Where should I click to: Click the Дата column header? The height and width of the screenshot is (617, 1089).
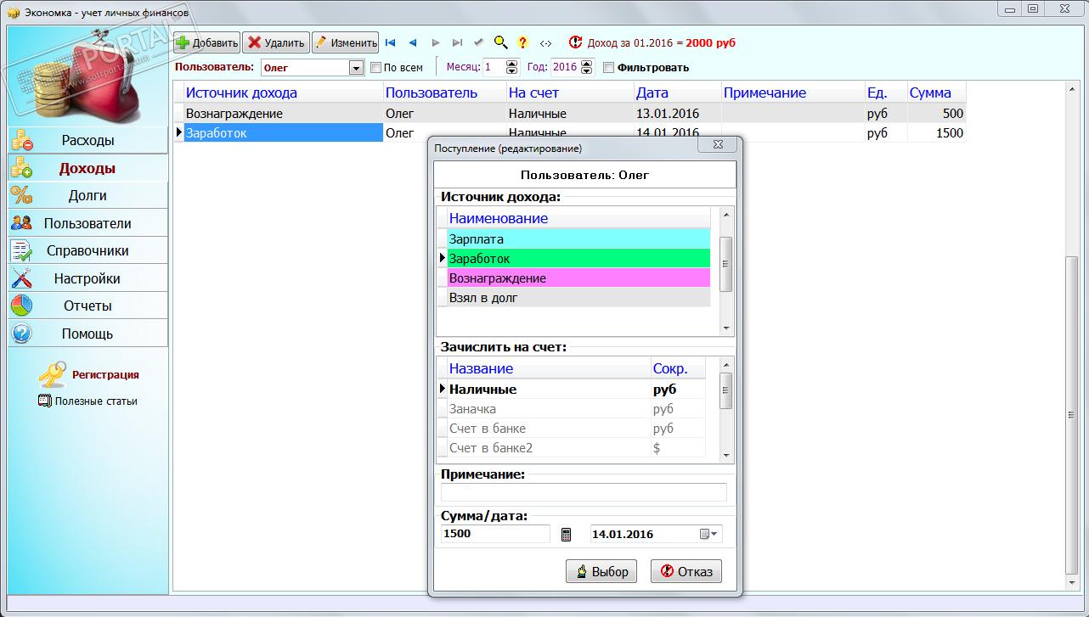tap(678, 93)
